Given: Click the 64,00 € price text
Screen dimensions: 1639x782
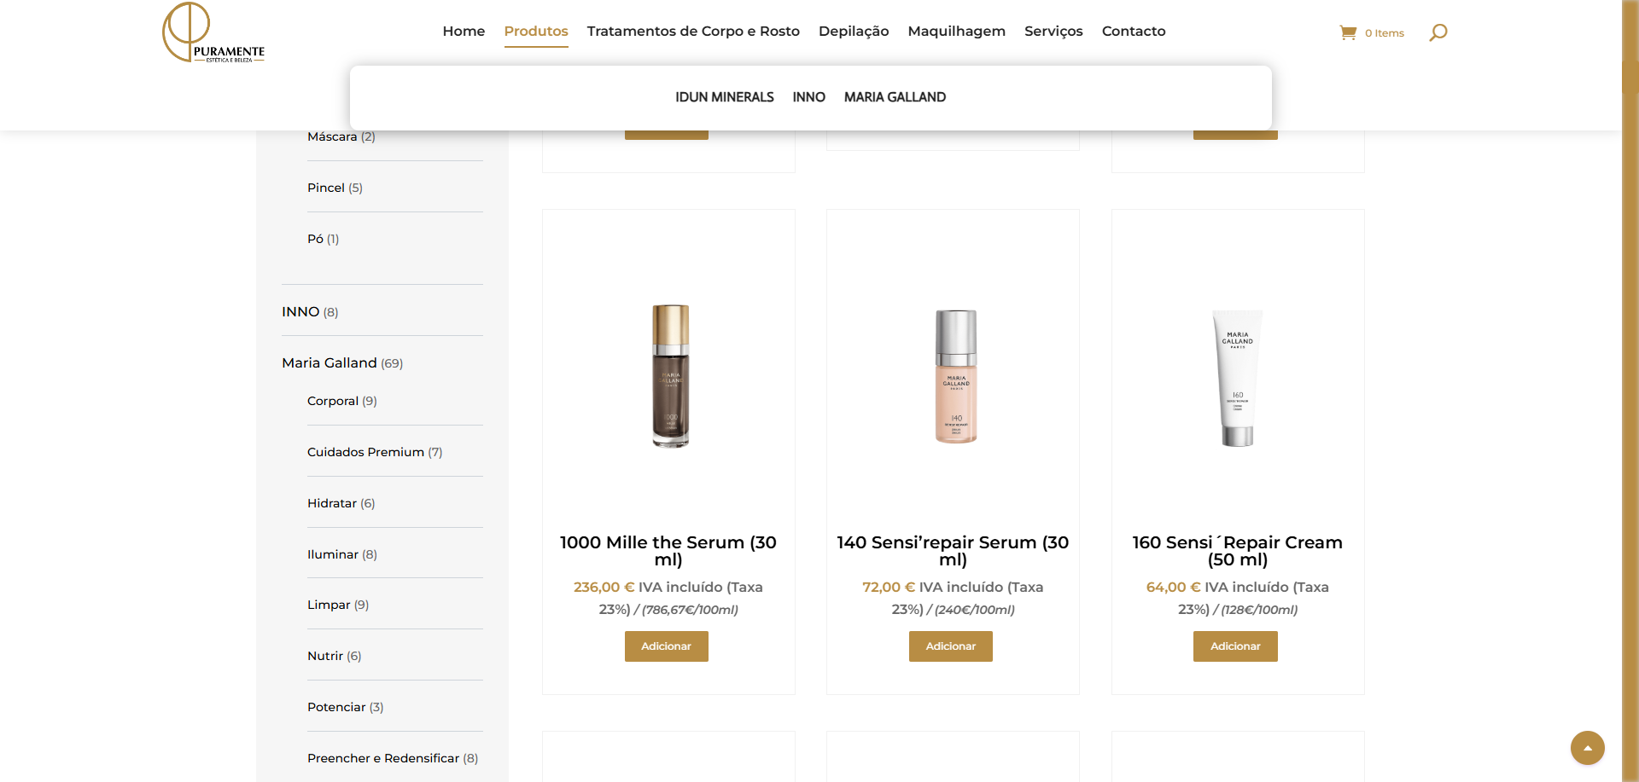Looking at the screenshot, I should pyautogui.click(x=1173, y=587).
